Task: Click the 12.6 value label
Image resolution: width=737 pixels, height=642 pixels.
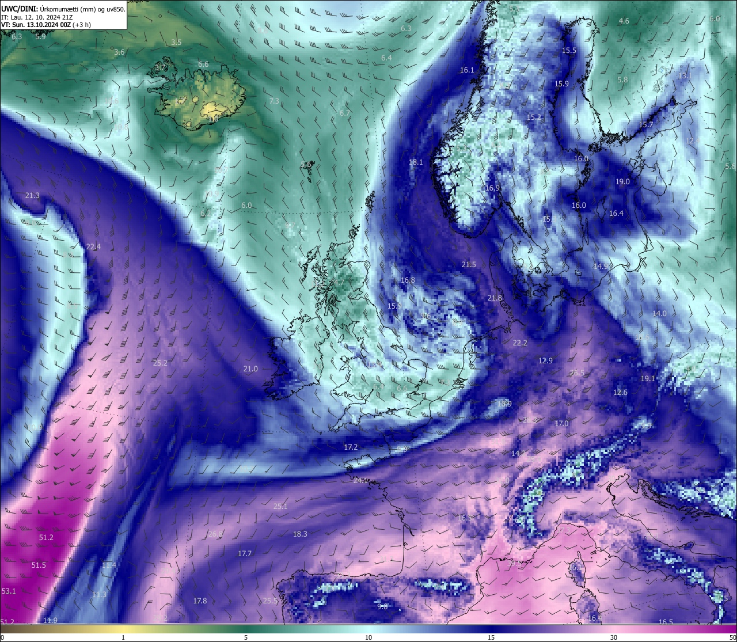Action: [x=620, y=393]
